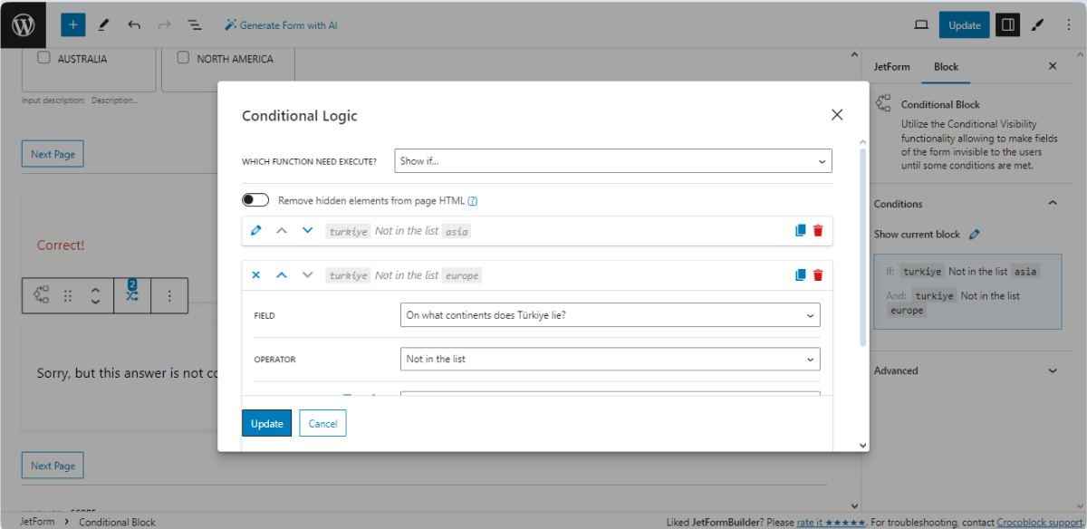Enable Remove hidden elements from page HTML
The height and width of the screenshot is (529, 1087).
[x=255, y=199]
